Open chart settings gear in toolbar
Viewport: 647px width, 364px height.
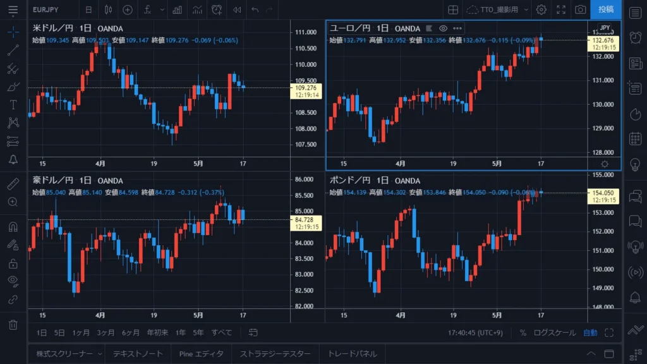(x=541, y=9)
